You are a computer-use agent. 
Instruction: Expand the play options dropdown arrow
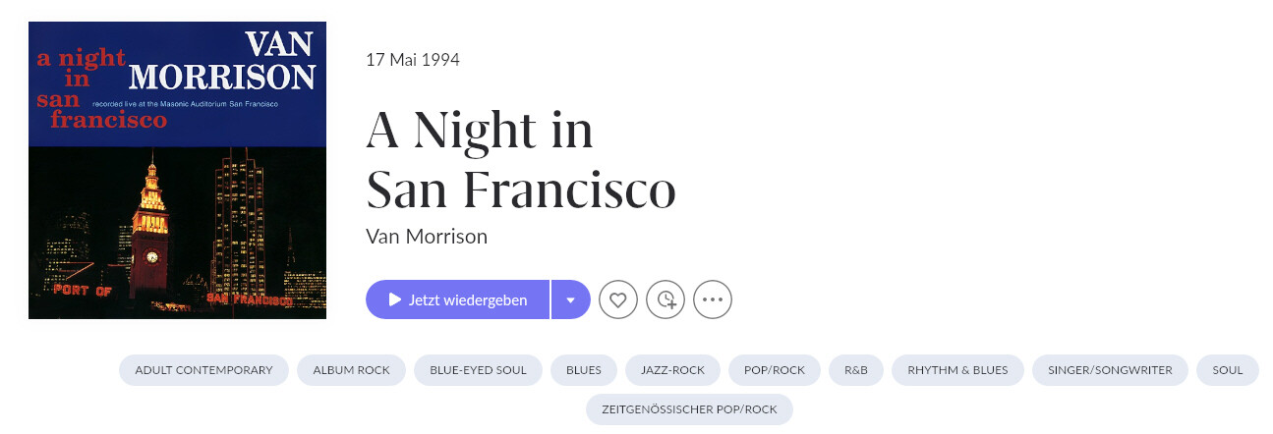pos(571,299)
